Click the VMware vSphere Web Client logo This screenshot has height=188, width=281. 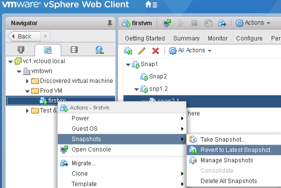[65, 4]
